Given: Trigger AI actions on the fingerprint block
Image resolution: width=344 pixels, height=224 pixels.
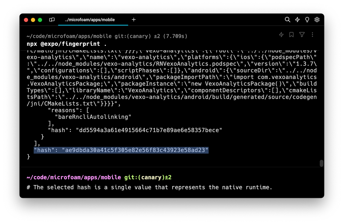Looking at the screenshot, I should pos(281,34).
